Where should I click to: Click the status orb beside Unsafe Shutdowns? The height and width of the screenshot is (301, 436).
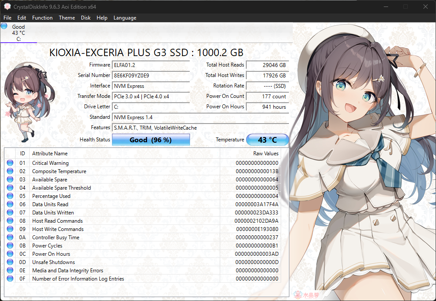point(10,262)
